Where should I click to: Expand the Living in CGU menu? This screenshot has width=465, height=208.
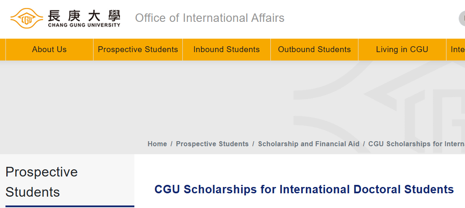point(402,50)
